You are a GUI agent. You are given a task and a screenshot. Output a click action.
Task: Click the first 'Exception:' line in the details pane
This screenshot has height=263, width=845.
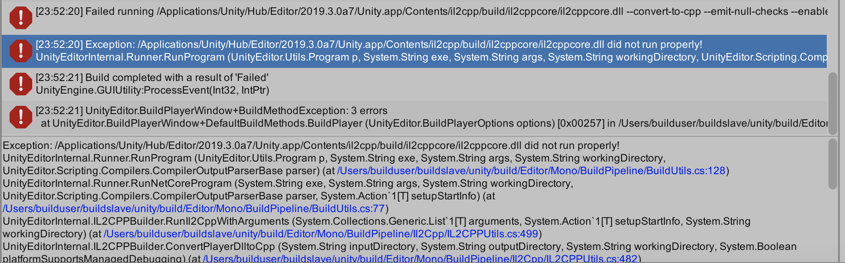[x=311, y=145]
